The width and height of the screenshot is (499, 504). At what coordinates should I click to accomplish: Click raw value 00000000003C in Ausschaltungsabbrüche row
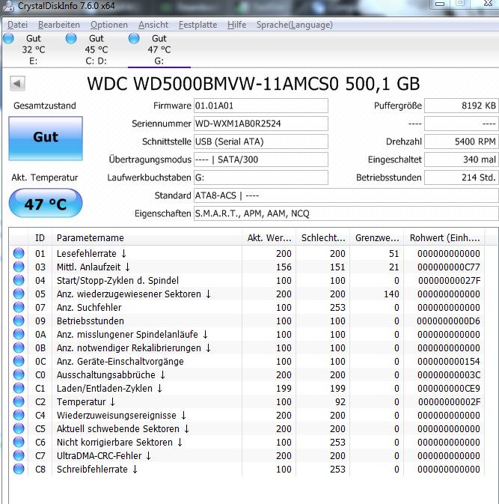[449, 375]
